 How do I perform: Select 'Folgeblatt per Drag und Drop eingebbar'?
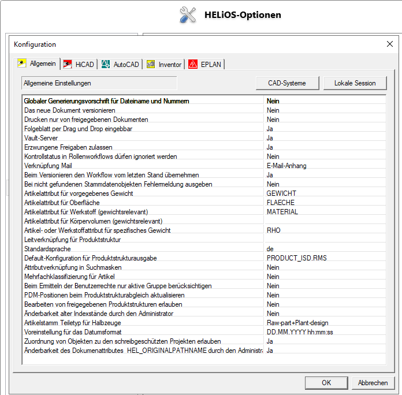pos(204,129)
